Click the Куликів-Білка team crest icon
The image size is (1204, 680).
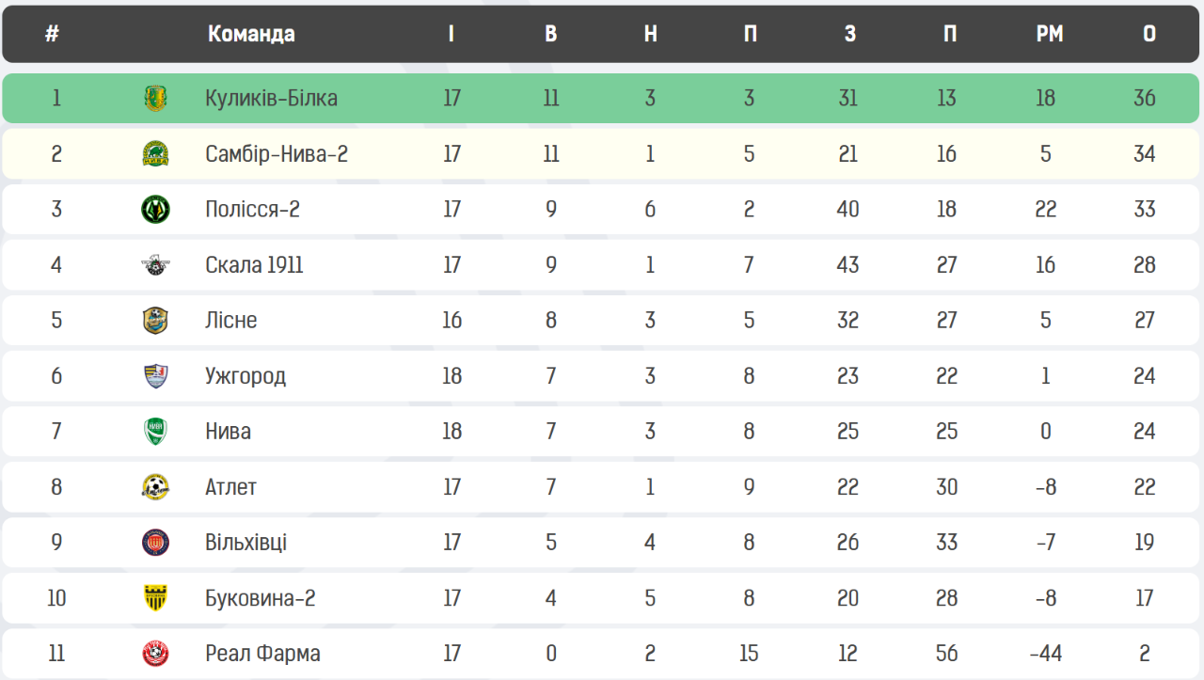tap(155, 98)
